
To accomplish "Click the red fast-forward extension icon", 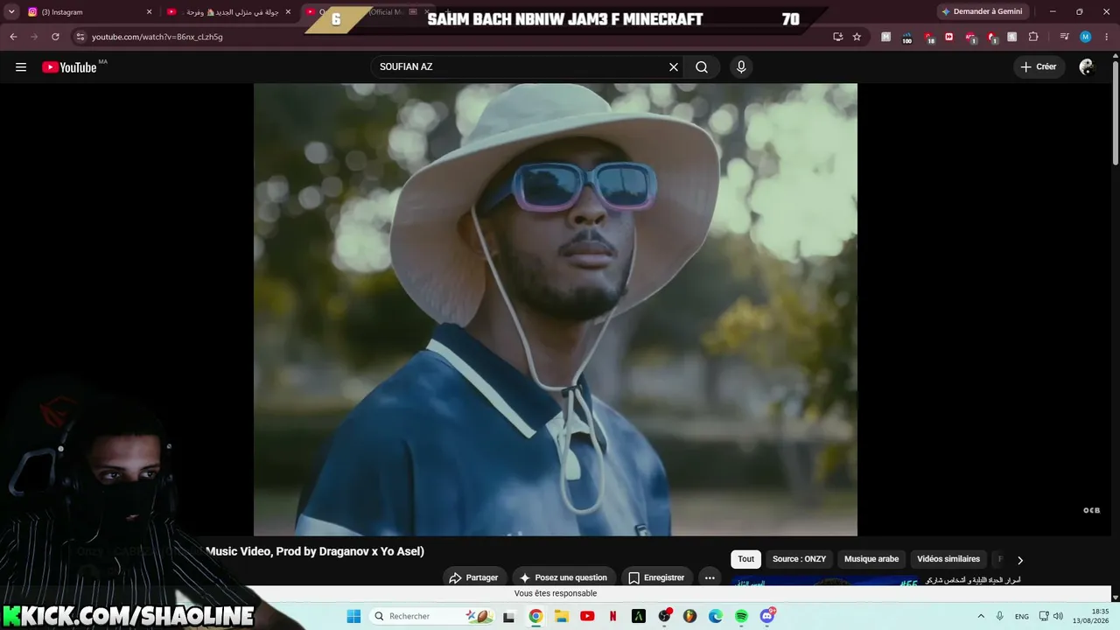I will click(x=949, y=37).
